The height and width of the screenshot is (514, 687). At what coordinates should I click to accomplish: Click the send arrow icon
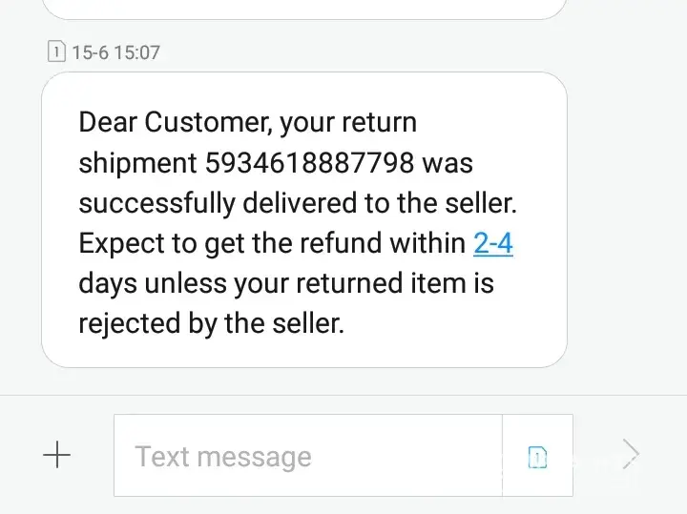pos(629,455)
